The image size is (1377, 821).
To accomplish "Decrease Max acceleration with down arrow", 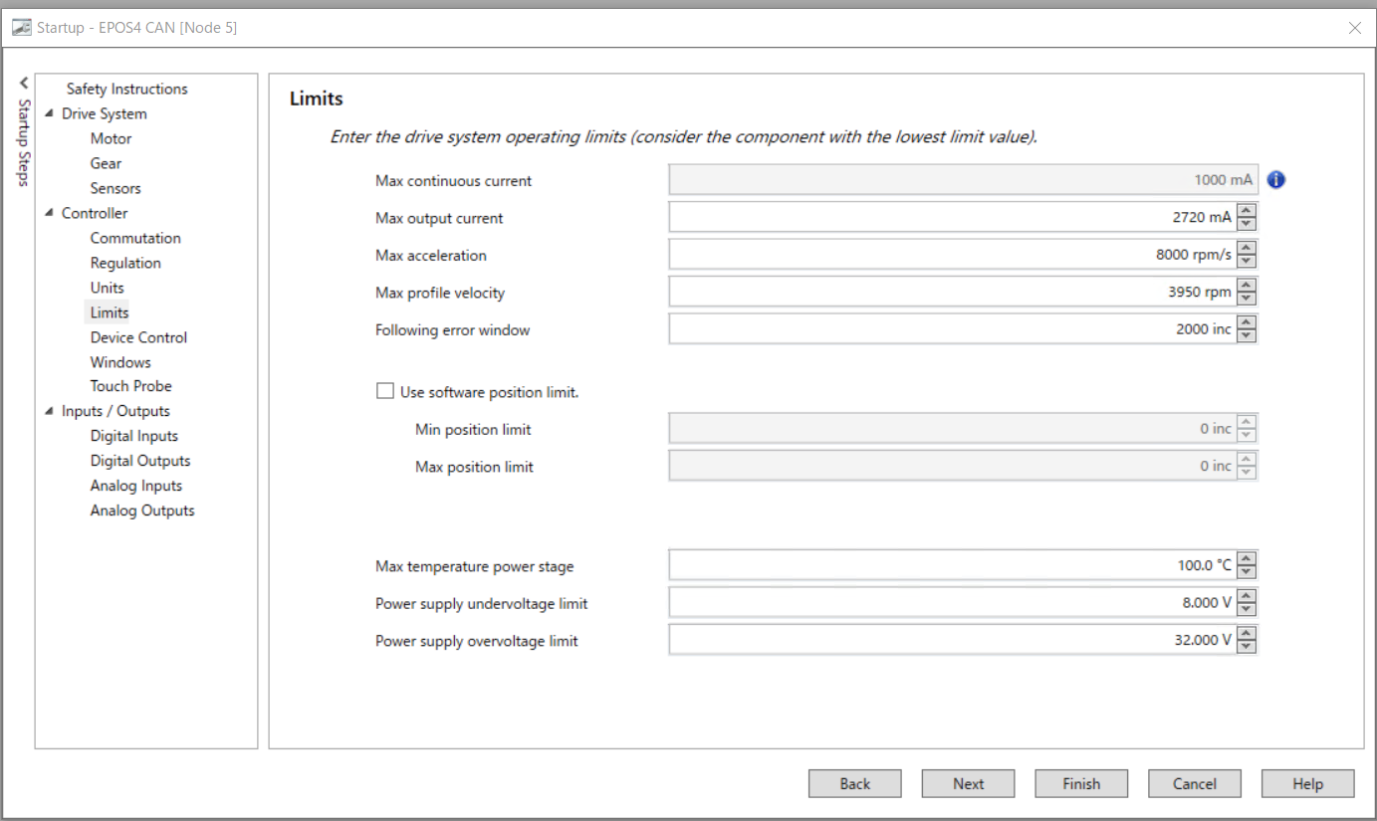I will pos(1247,262).
